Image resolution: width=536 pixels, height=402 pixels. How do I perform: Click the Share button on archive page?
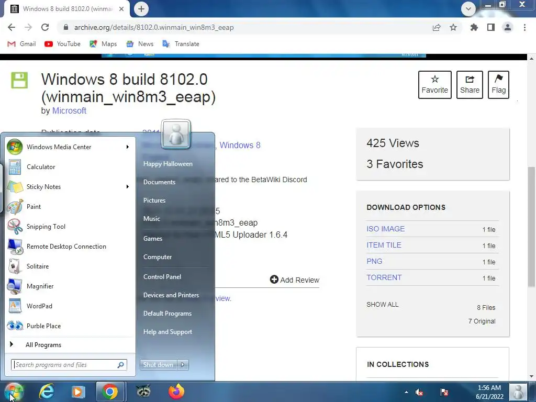pos(470,85)
